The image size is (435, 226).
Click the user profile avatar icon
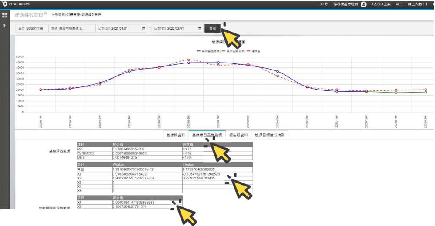[x=364, y=4]
